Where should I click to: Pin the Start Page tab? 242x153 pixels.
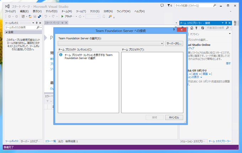[x=62, y=23]
